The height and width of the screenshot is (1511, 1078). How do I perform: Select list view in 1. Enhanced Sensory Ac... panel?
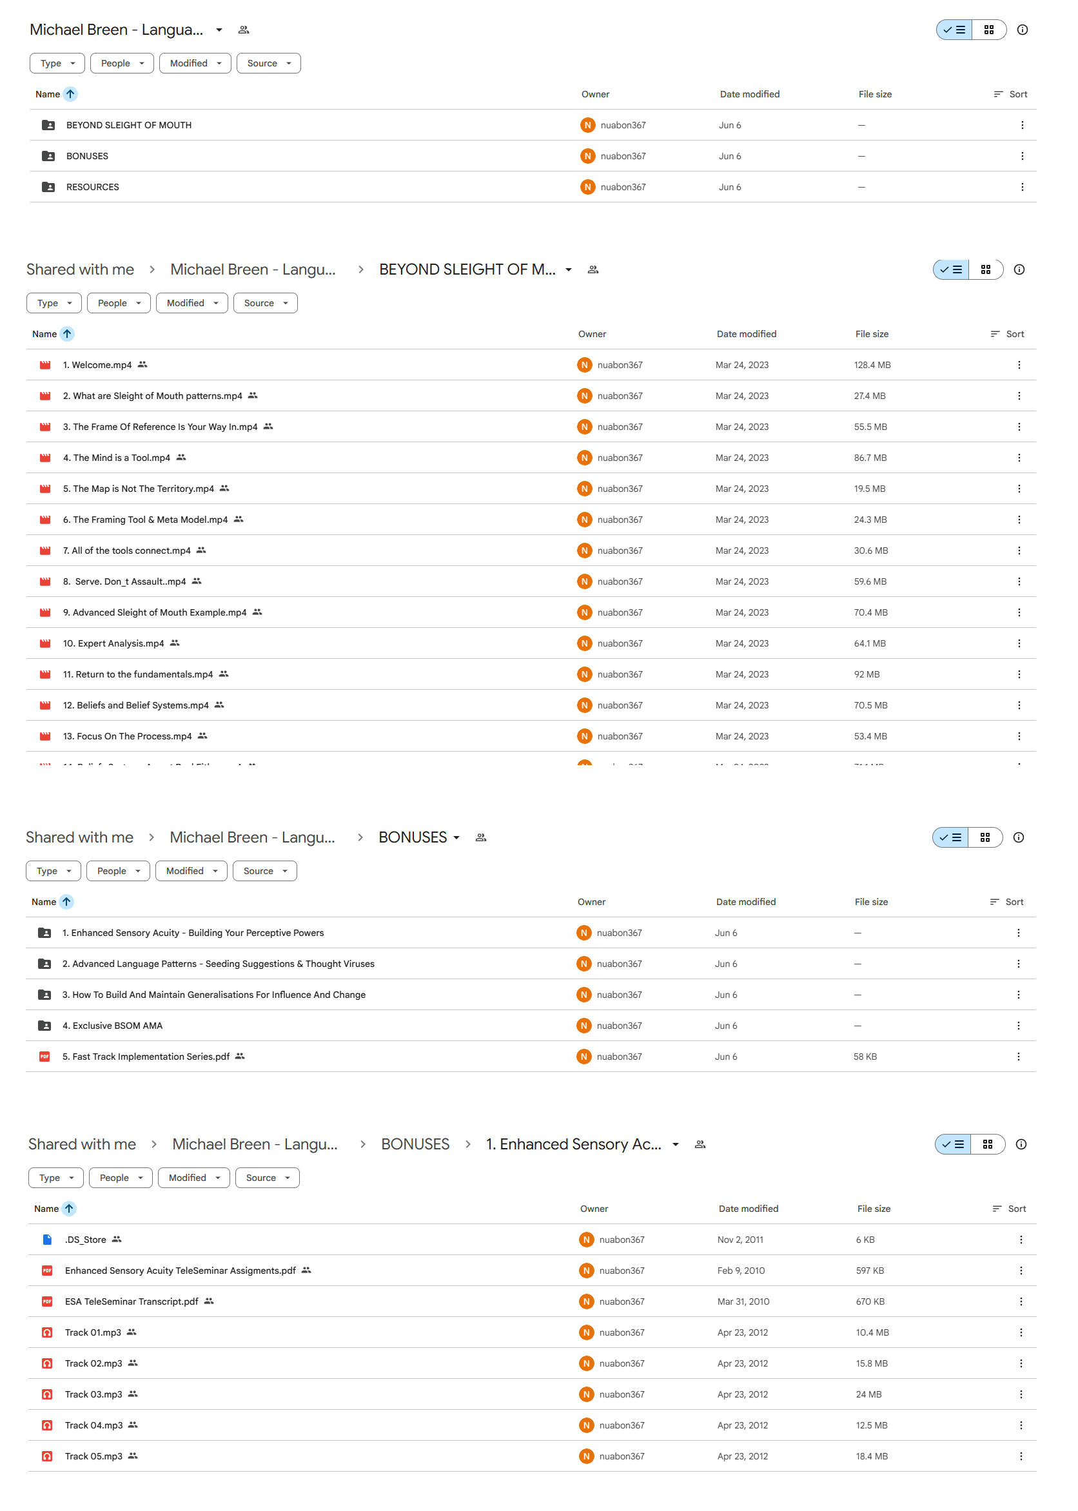[952, 1145]
